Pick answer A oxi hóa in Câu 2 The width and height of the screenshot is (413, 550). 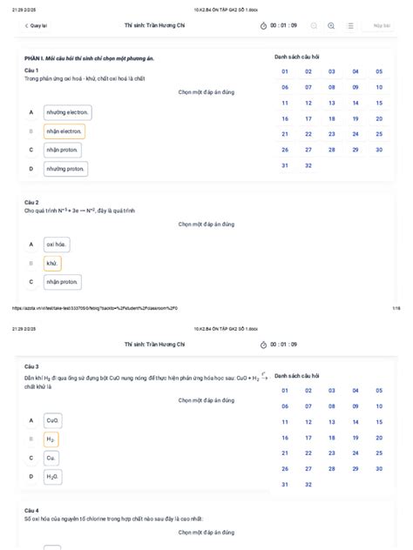56,245
